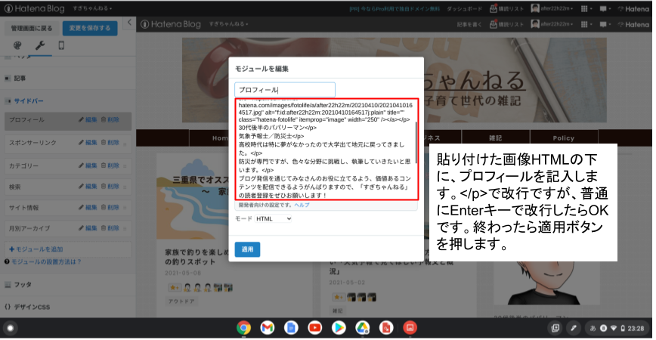
Task: Edit the カテゴリー module
Action: 88,165
